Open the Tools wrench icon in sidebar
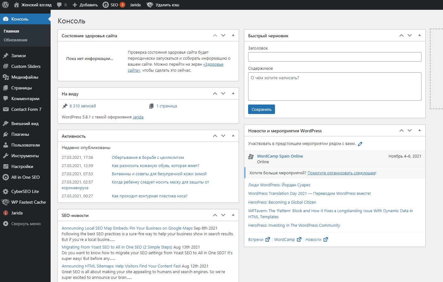The image size is (443, 282). click(x=6, y=156)
